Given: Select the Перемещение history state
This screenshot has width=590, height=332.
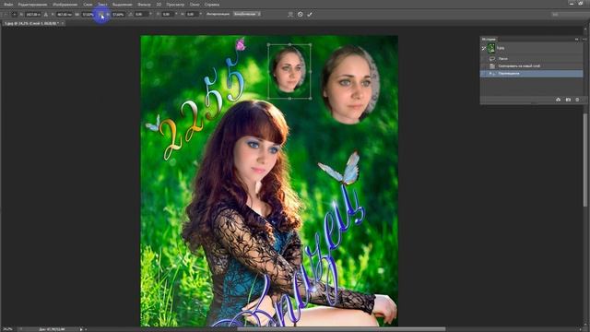Looking at the screenshot, I should coord(531,74).
